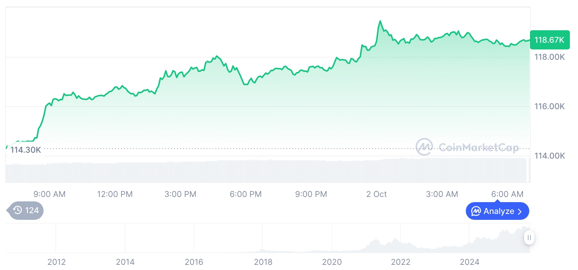This screenshot has width=578, height=270.
Task: Select the 6:00 AM time axis label
Action: 507,194
